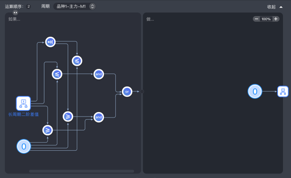Click the 运算顺序 number 2 badge
Image resolution: width=291 pixels, height=178 pixels.
tap(28, 6)
